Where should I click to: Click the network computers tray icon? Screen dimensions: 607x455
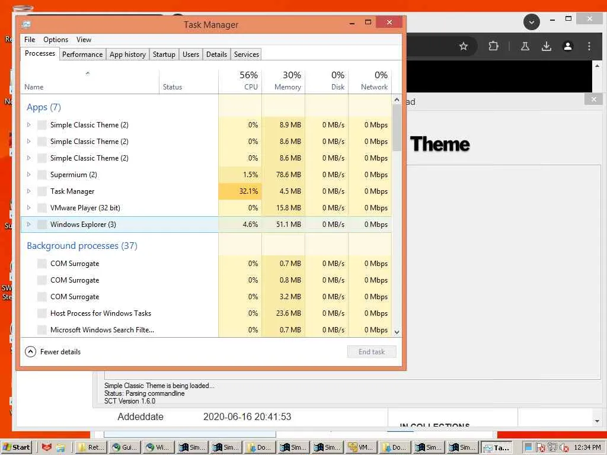point(552,447)
